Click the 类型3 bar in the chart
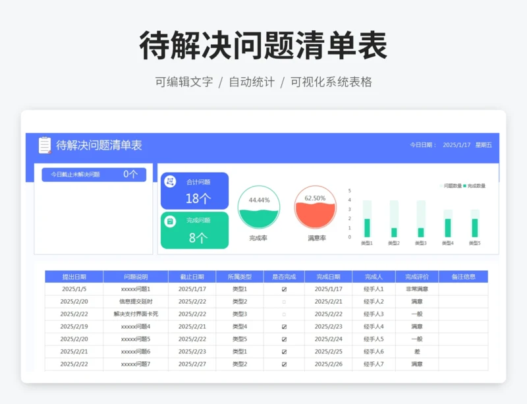 [x=421, y=219]
